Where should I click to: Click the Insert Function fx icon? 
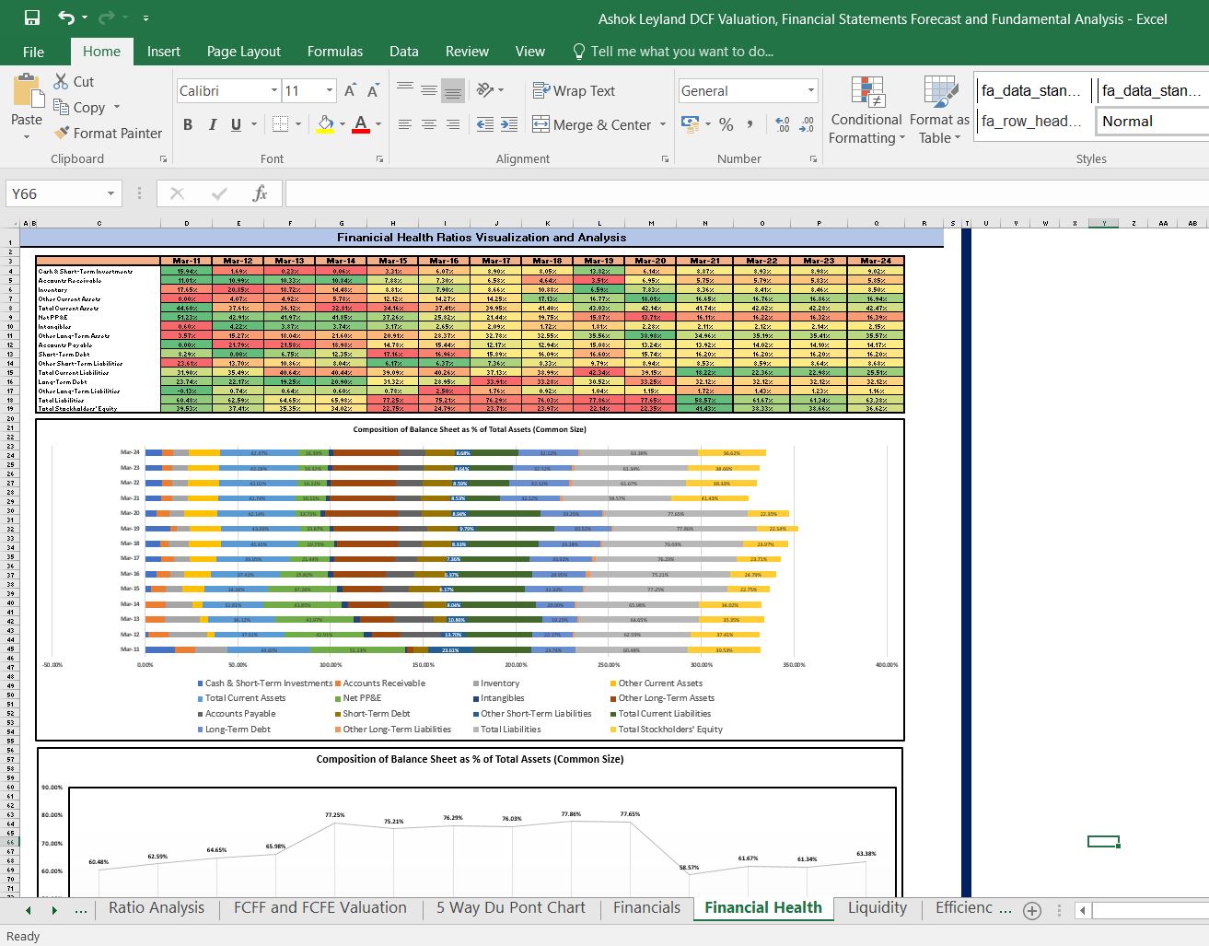[x=260, y=193]
